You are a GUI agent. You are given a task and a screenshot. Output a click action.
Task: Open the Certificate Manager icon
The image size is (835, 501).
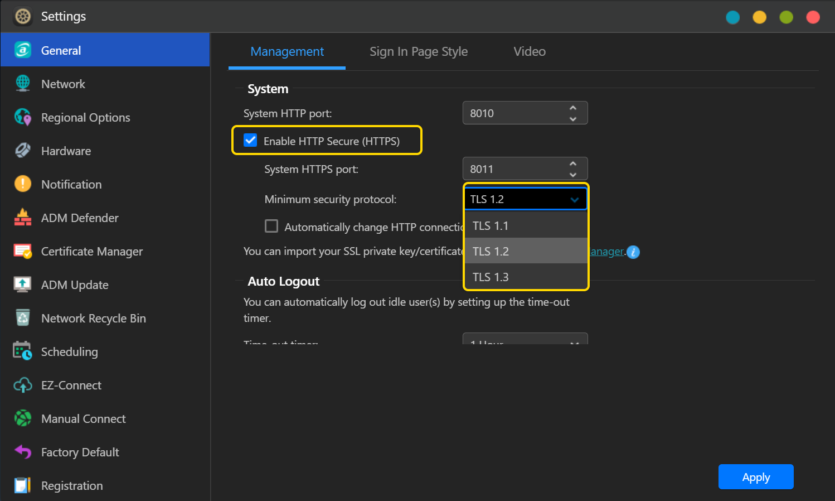(23, 251)
